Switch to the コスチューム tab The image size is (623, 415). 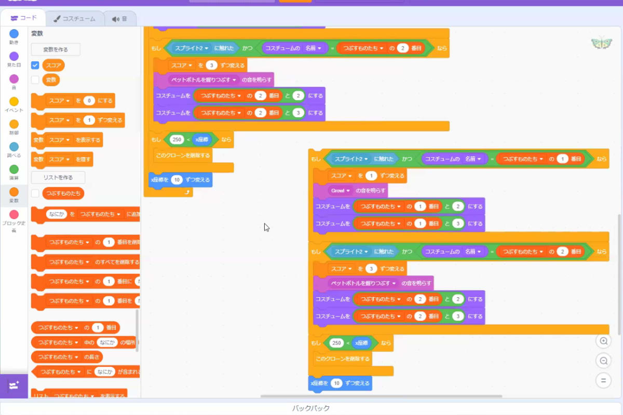(x=75, y=19)
